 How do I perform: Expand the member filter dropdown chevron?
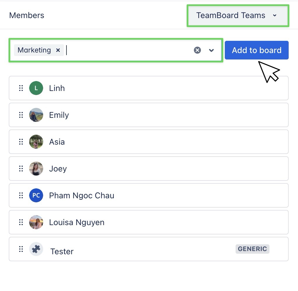[x=211, y=50]
